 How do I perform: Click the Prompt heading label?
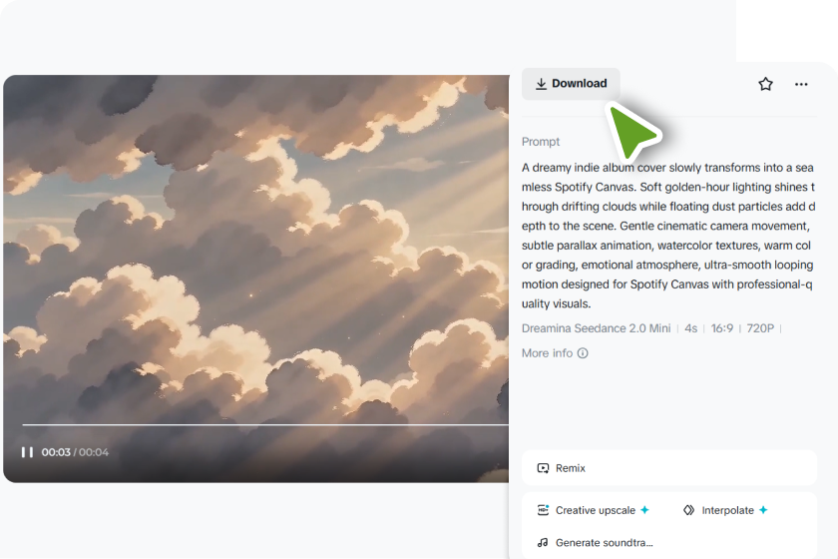coord(541,142)
